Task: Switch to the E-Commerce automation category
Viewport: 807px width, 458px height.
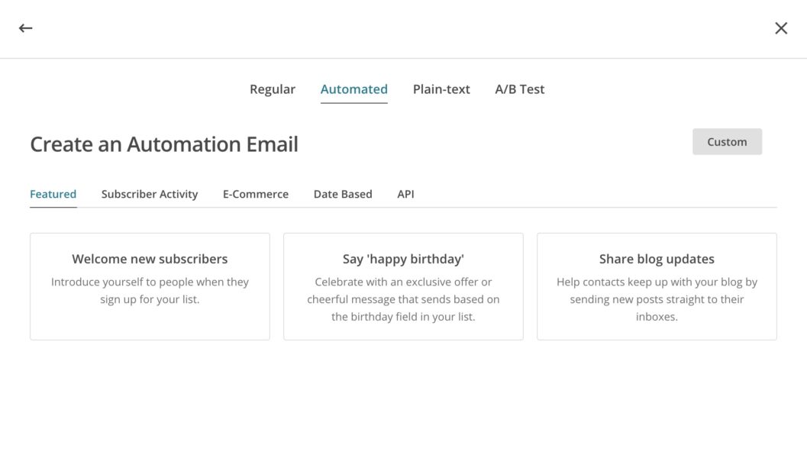Action: coord(255,193)
